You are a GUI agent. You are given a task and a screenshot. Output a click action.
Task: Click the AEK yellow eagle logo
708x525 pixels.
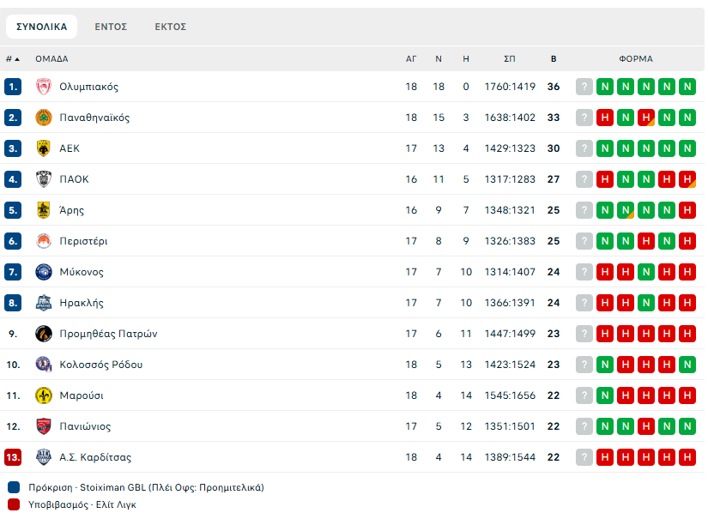(x=44, y=148)
